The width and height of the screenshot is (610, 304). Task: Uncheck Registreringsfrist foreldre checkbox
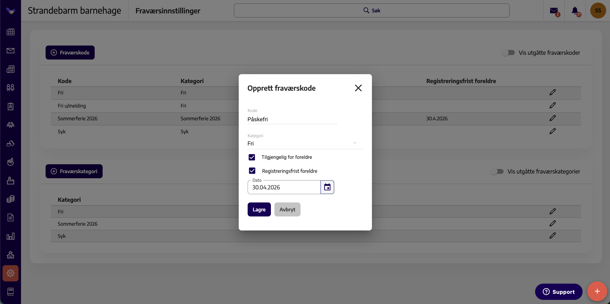coord(252,171)
